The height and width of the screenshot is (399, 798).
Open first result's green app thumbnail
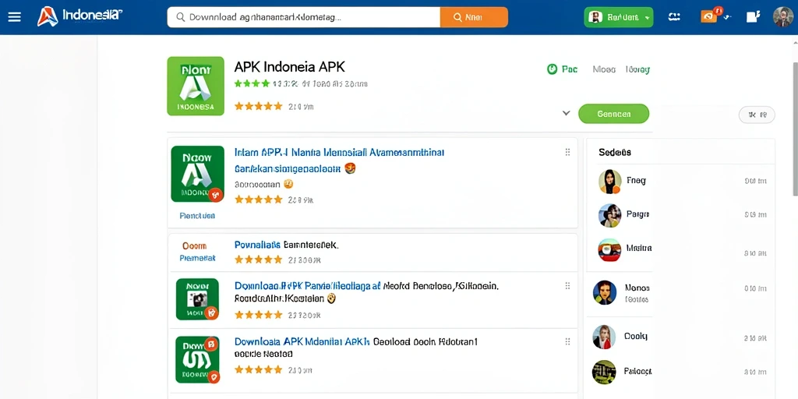click(x=197, y=174)
